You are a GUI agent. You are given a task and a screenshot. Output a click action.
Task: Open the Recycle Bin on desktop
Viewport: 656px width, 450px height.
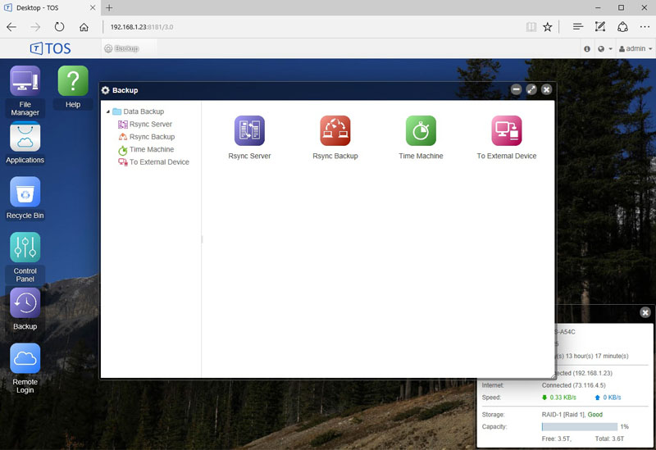[x=25, y=193]
